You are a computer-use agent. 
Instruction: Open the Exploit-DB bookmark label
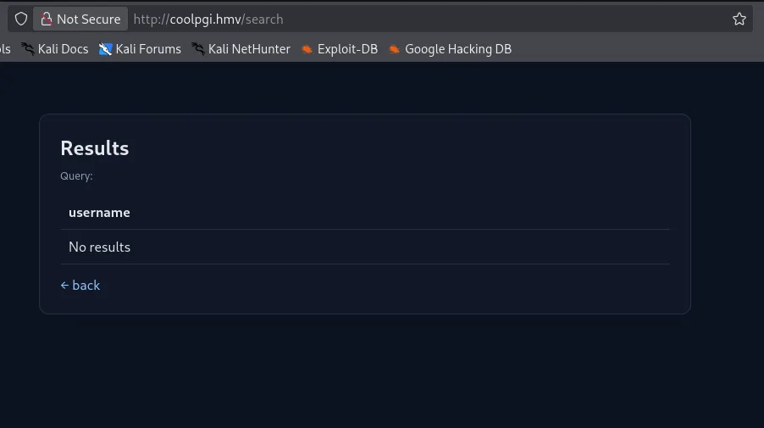pos(347,49)
